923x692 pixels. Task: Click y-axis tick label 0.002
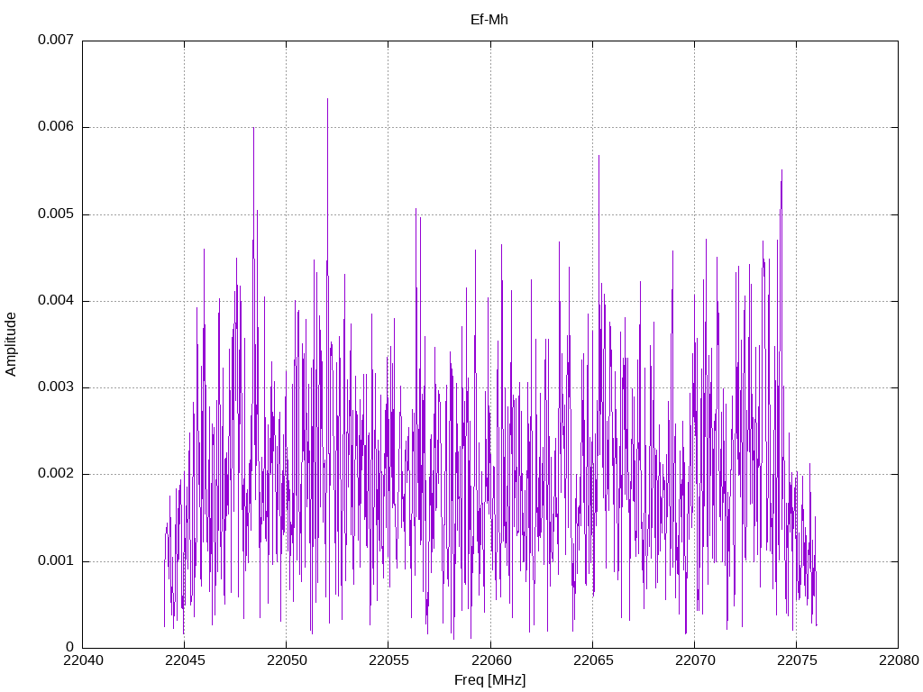(56, 474)
